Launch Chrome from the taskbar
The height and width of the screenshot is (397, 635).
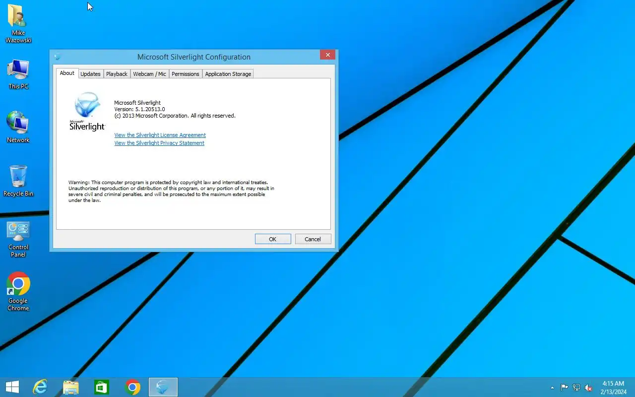tap(132, 387)
